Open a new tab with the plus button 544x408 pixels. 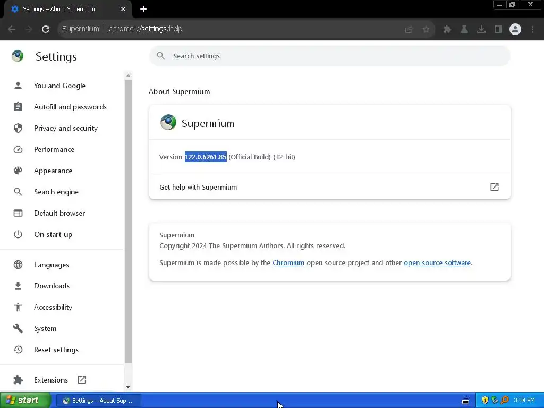pyautogui.click(x=143, y=9)
